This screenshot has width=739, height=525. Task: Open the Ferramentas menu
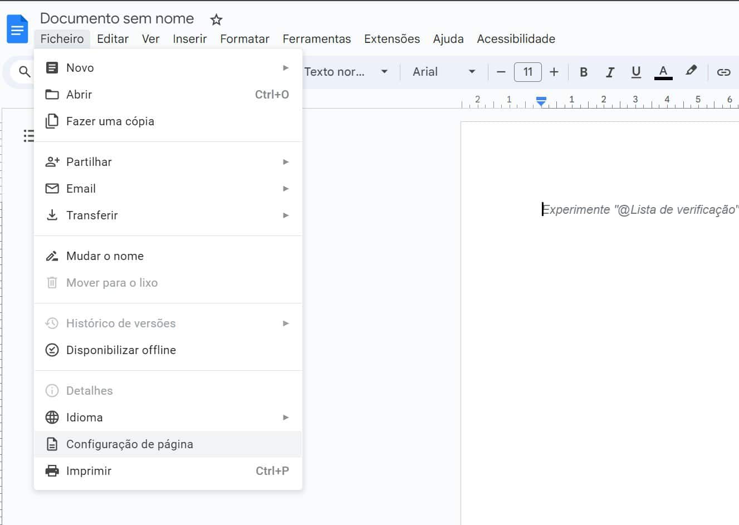316,39
